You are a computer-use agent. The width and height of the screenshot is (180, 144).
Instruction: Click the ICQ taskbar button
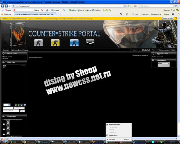[16, 142]
